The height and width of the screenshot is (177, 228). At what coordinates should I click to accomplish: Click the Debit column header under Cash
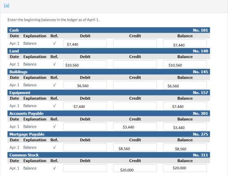(85, 36)
